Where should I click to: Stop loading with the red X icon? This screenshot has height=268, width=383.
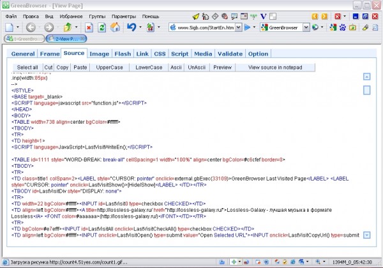coord(89,27)
